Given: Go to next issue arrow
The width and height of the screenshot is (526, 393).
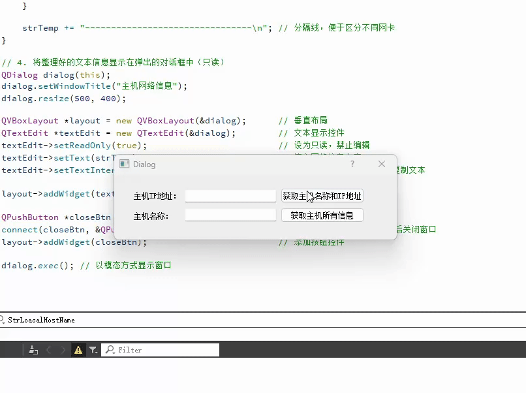Looking at the screenshot, I should point(63,350).
